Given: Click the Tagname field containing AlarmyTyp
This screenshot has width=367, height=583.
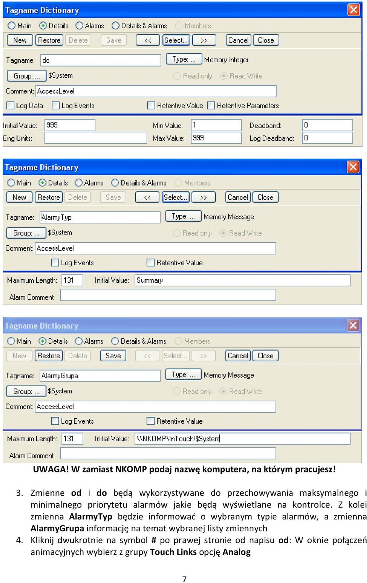Looking at the screenshot, I should pos(100,217).
